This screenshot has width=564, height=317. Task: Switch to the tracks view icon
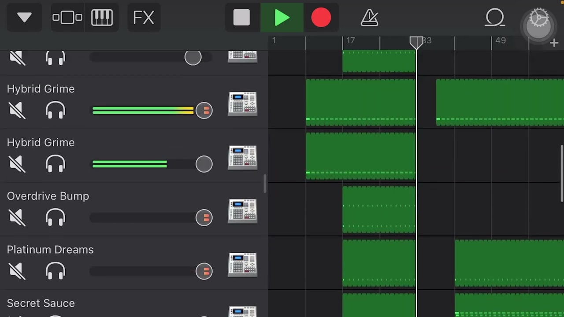(x=67, y=18)
